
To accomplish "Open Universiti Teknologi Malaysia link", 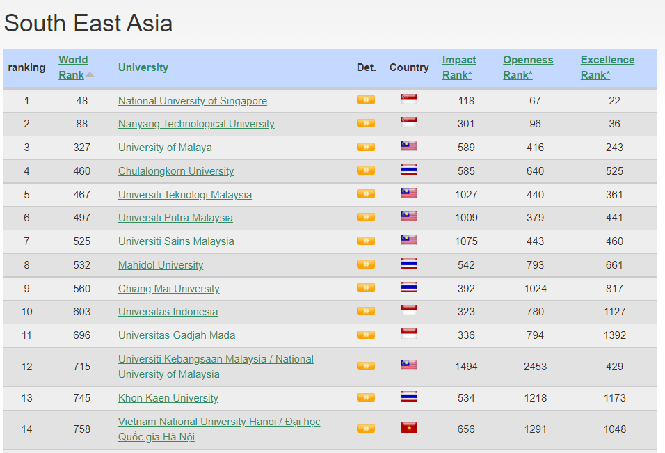I will click(x=185, y=195).
